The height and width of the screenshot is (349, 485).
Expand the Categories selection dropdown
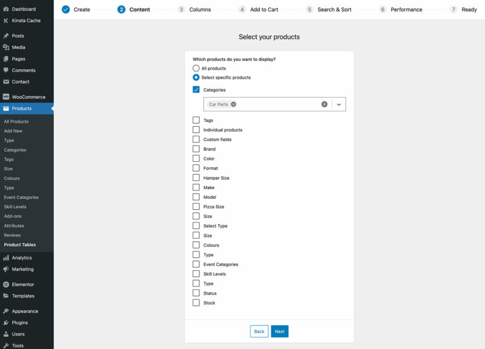pyautogui.click(x=338, y=104)
